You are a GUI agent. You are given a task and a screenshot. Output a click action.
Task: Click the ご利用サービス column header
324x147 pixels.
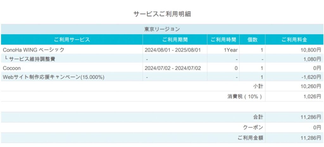pyautogui.click(x=72, y=40)
